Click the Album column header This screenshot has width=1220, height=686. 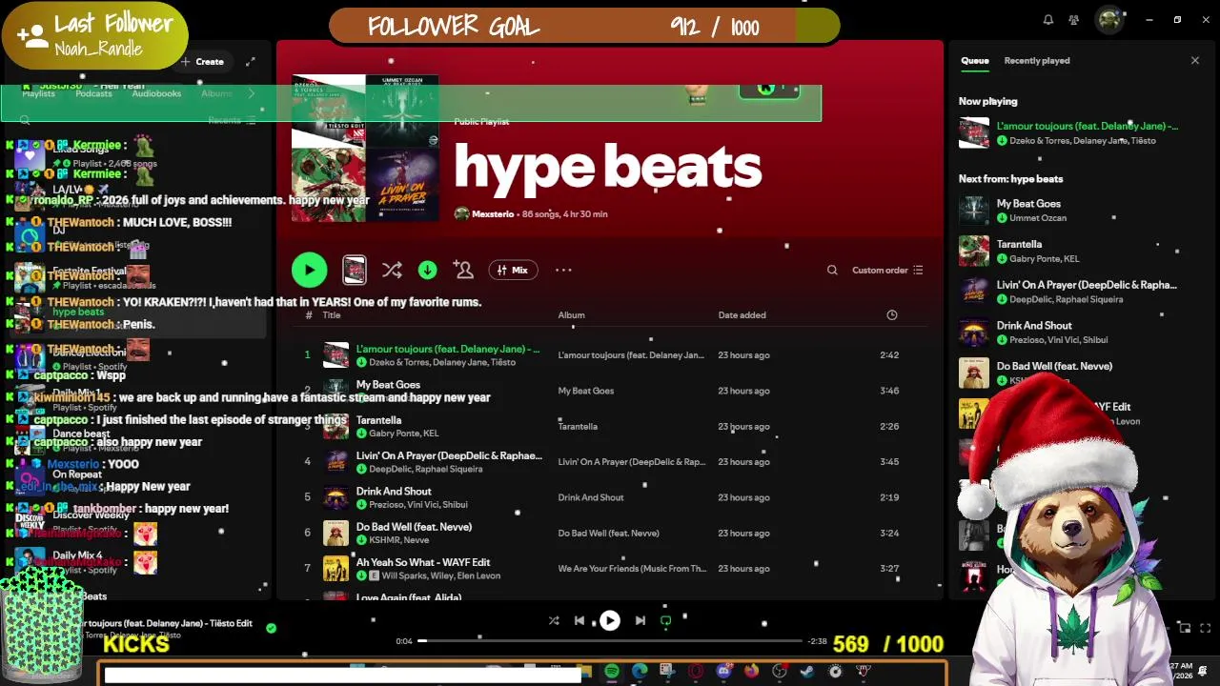(571, 315)
